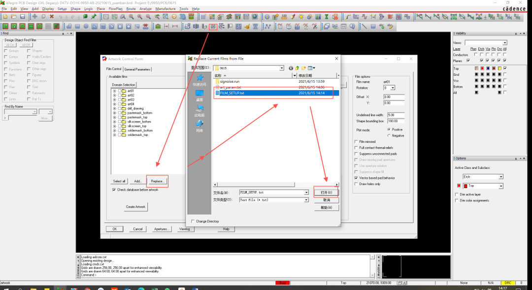This screenshot has width=532, height=290.
Task: Click the Create New Folder icon
Action: click(x=303, y=68)
